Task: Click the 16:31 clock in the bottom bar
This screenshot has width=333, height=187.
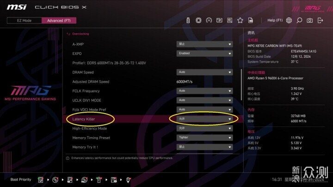Action: click(277, 180)
